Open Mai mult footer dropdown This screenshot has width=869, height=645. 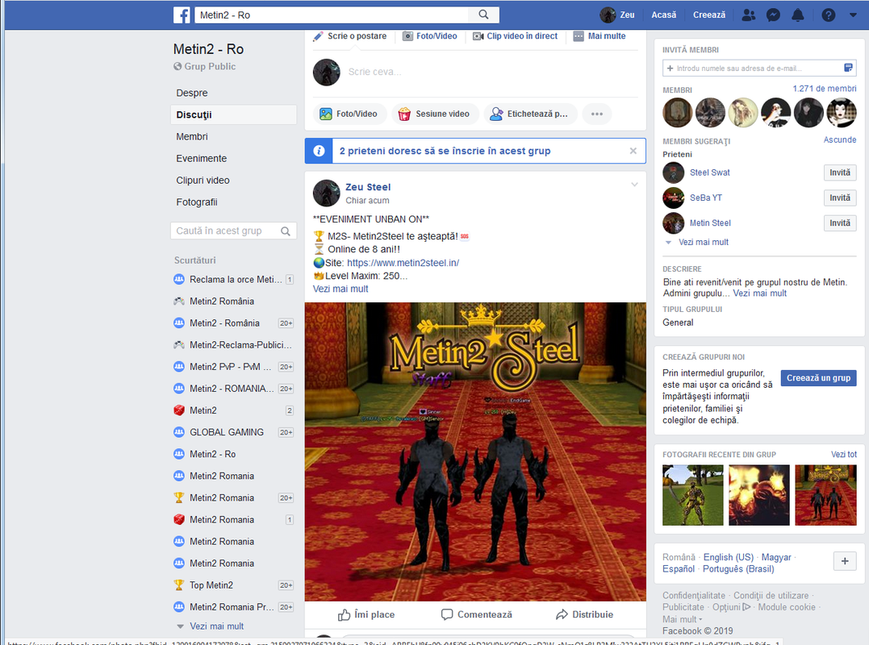(683, 619)
